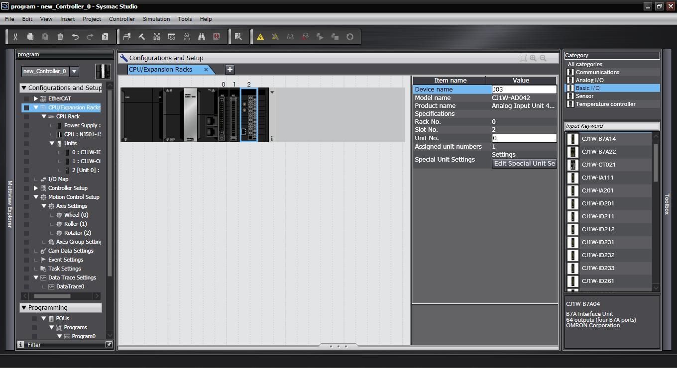The height and width of the screenshot is (368, 677).
Task: Click the Undo icon
Action: pyautogui.click(x=75, y=36)
